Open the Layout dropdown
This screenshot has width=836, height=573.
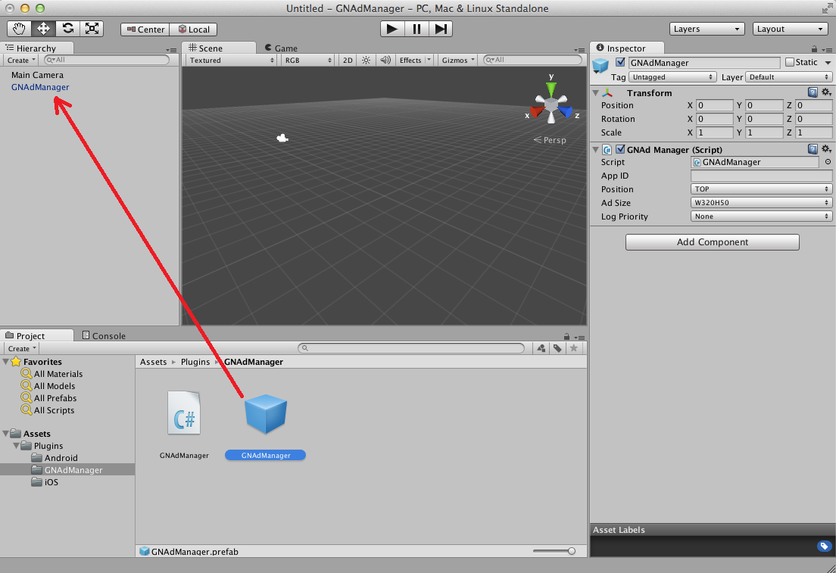click(790, 29)
